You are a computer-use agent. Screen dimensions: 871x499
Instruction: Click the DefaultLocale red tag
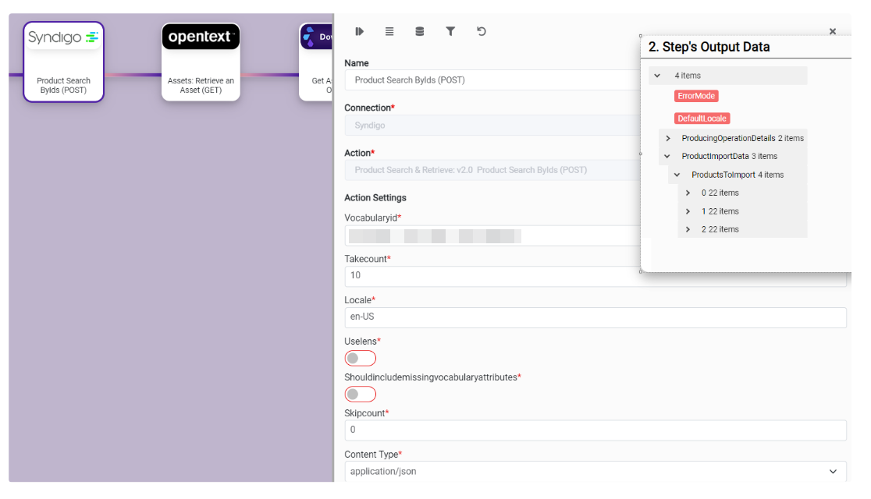tap(702, 119)
